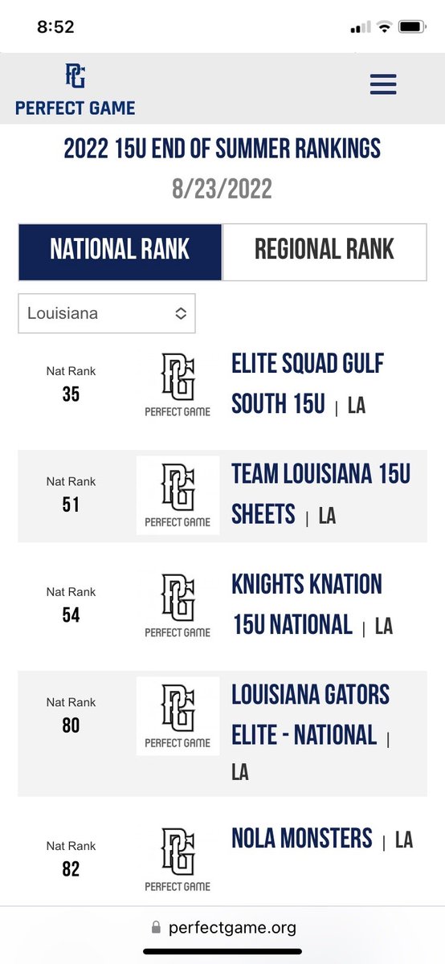
Task: Tap the home indicator bar
Action: click(x=222, y=952)
